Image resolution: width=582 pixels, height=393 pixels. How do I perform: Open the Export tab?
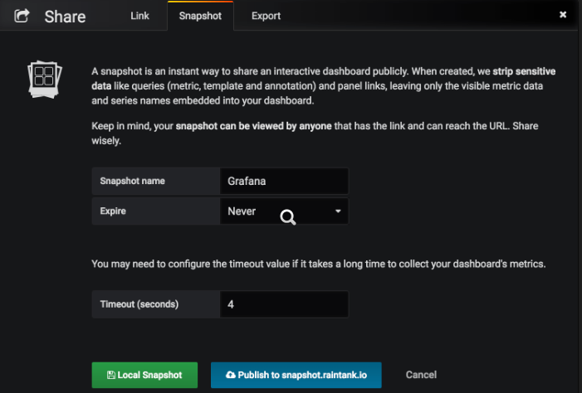pos(266,16)
